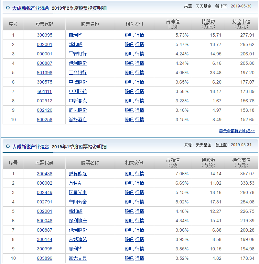Viewport: 259px width, 264px height.
Task: Open stock code 603899 link
Action: click(45, 258)
